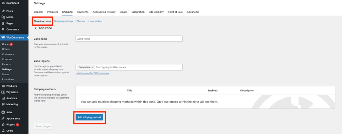Click the Marketing megaphone icon
Image resolution: width=342 pixels, height=134 pixels.
tap(3, 104)
